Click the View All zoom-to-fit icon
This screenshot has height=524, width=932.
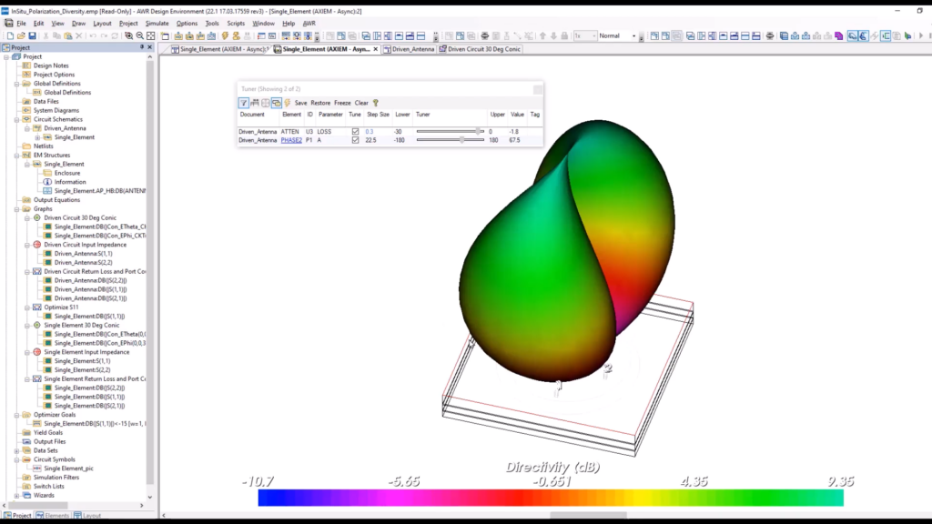coord(151,36)
